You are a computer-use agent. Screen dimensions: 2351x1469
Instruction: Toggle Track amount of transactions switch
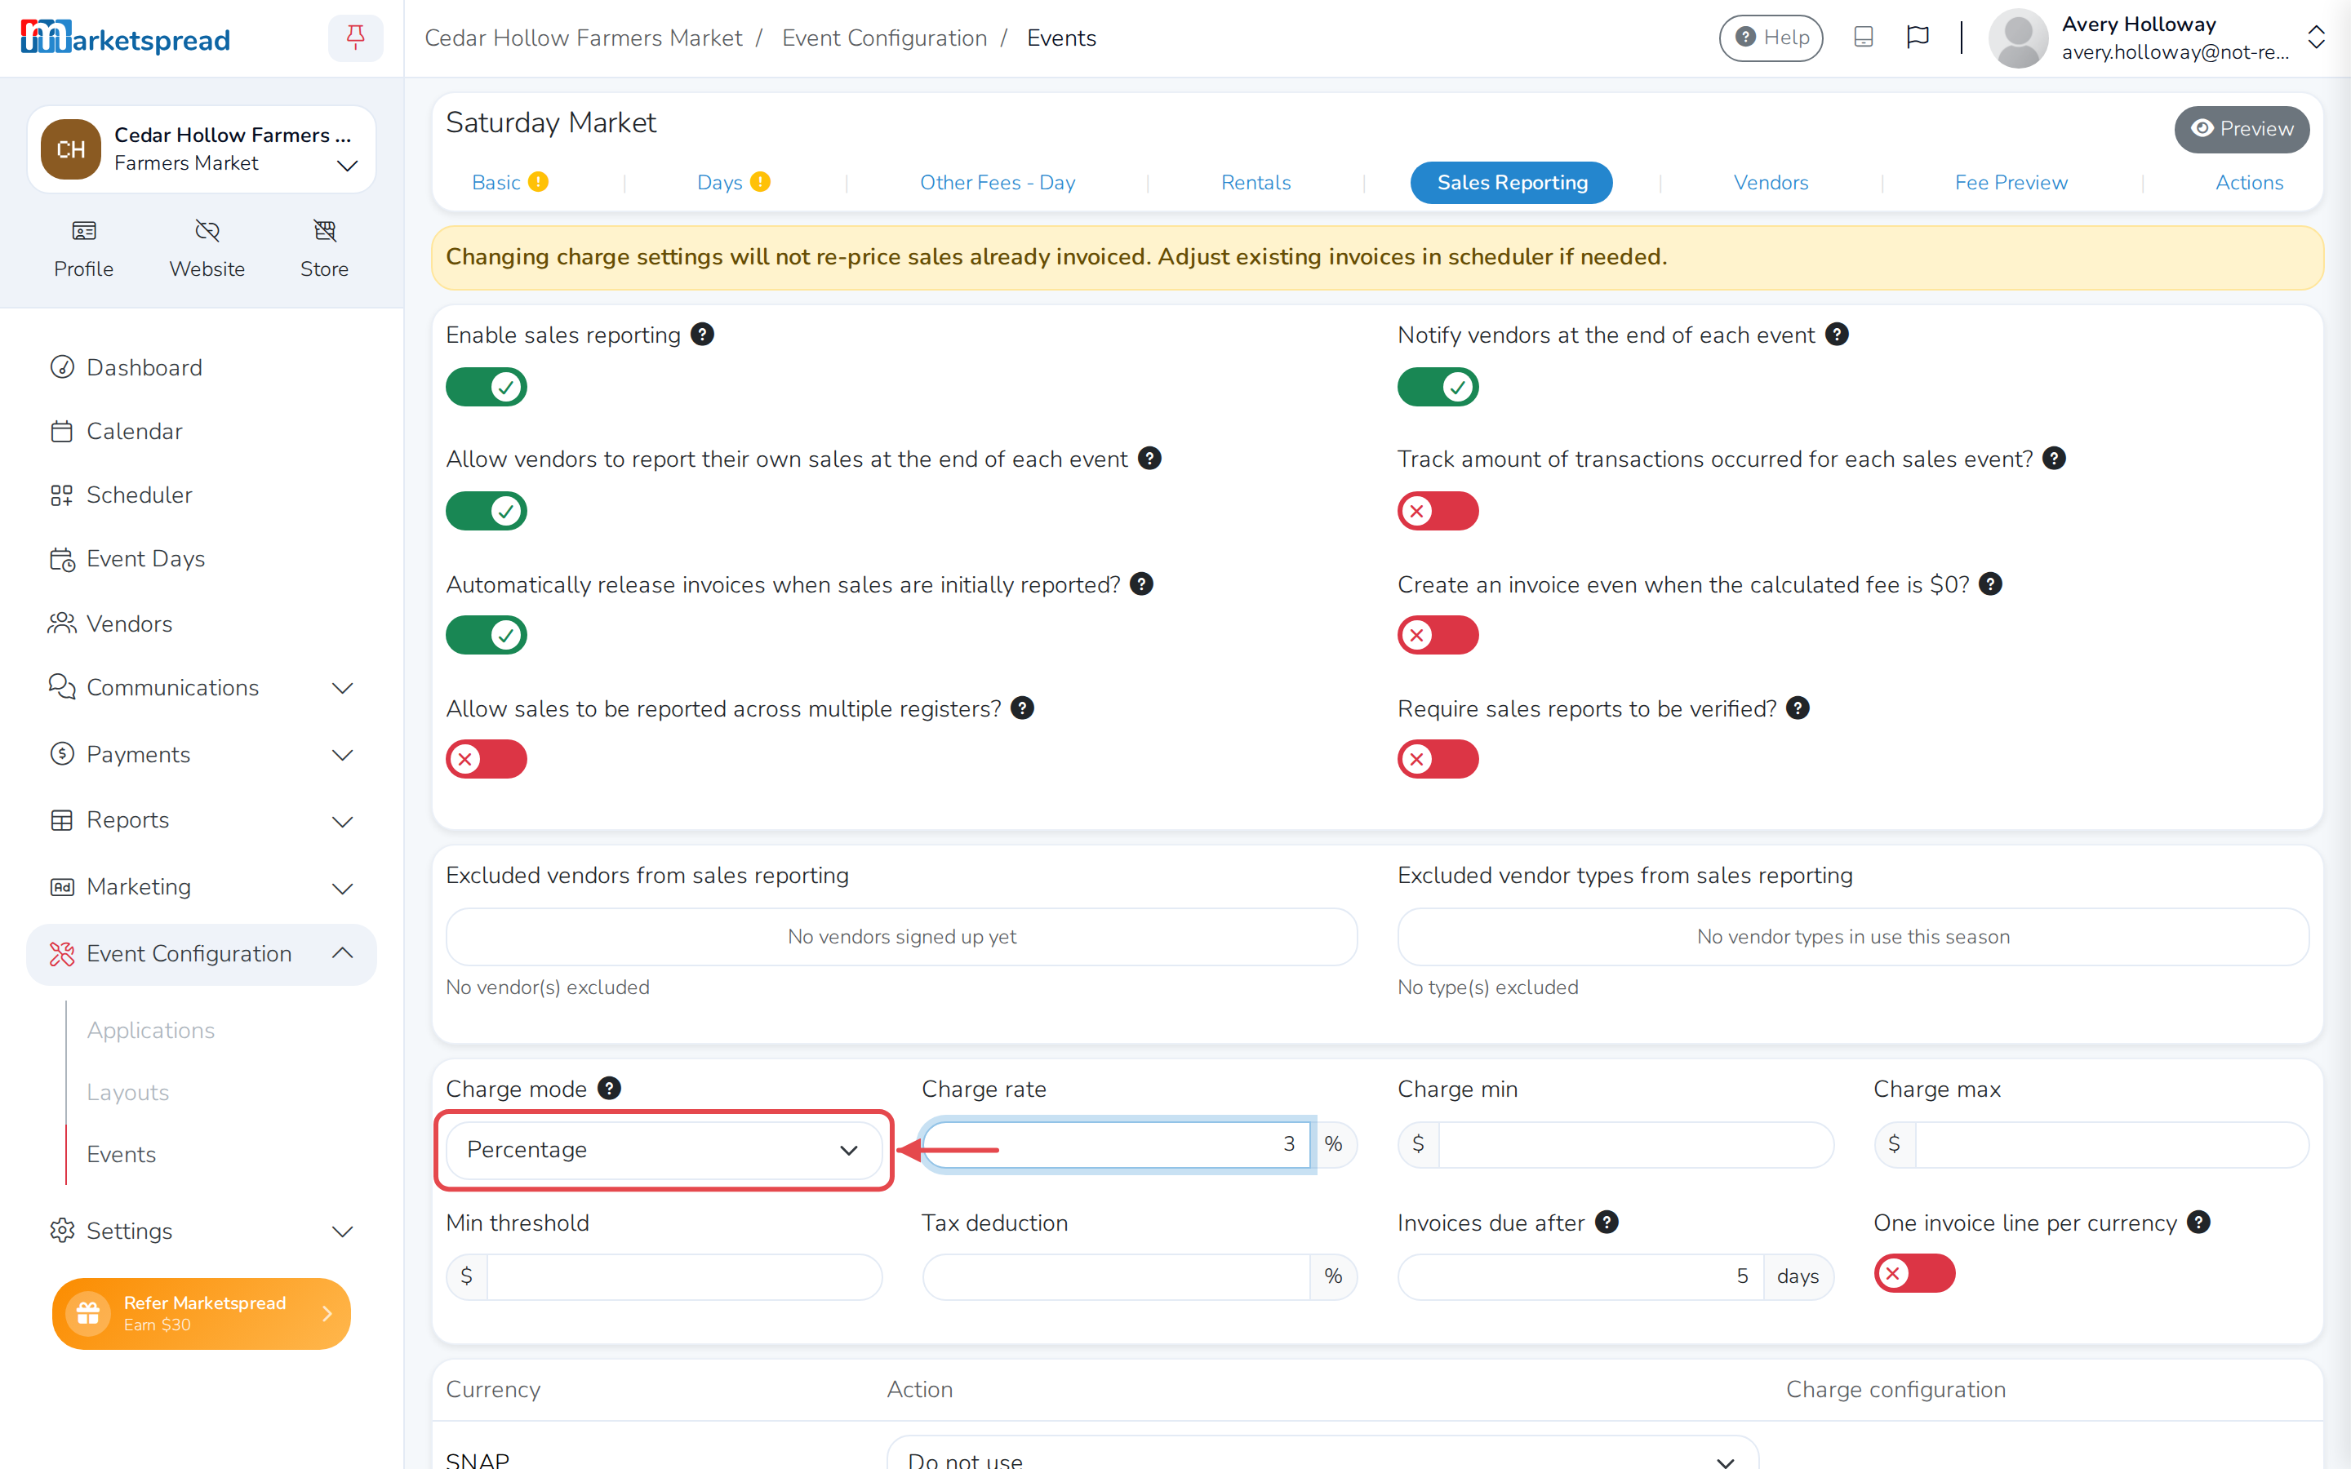[x=1438, y=511]
